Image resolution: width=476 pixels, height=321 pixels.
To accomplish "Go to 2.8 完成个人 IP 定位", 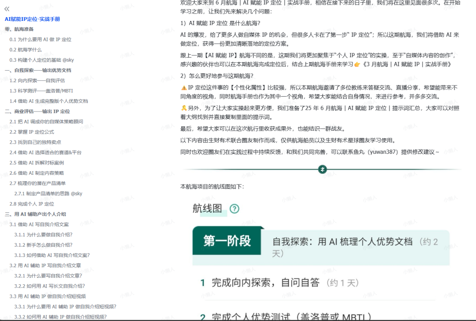I will pyautogui.click(x=32, y=204).
